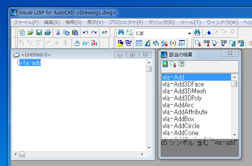This screenshot has width=252, height=166.
Task: Open the デバッグ(D) menu
Action: [161, 22]
